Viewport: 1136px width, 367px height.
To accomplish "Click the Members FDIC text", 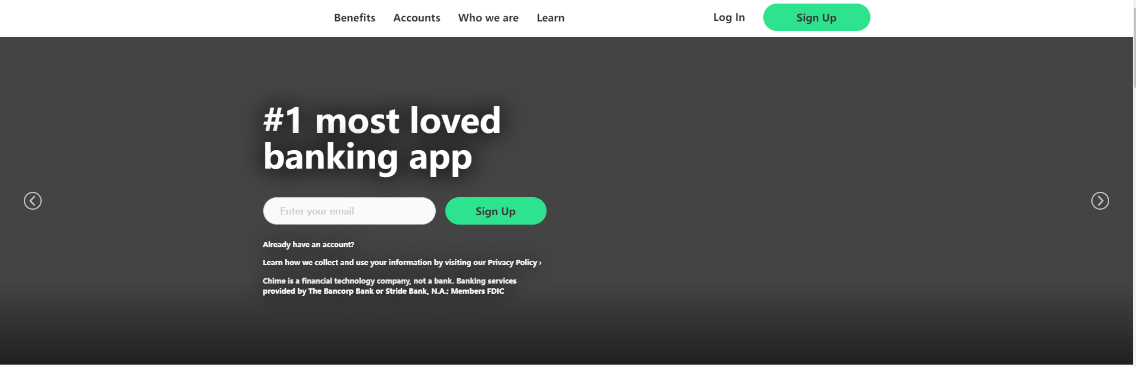I will point(477,291).
